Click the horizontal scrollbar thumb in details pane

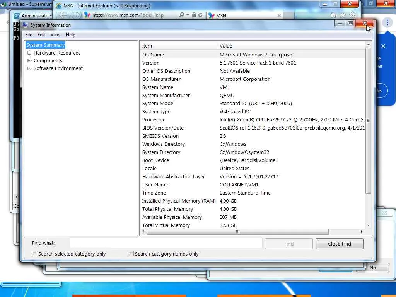238,232
